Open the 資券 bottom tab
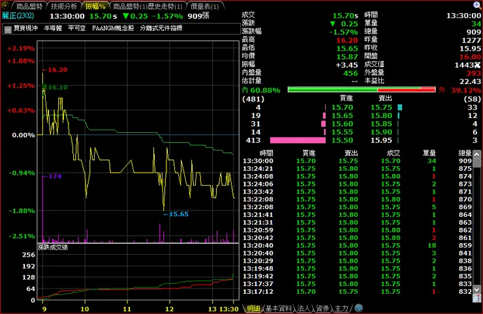 (322, 308)
